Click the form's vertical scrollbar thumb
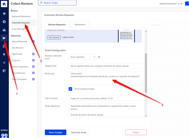This screenshot has height=138, width=189. coord(146,73)
